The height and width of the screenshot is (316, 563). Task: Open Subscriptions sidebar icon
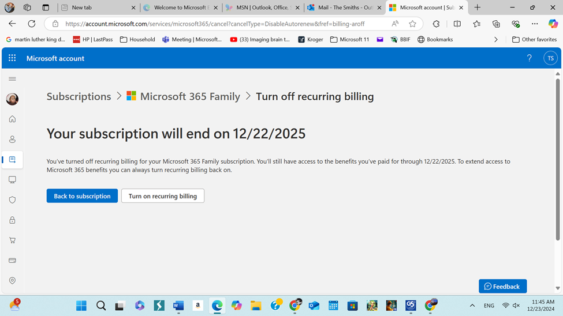[12, 160]
